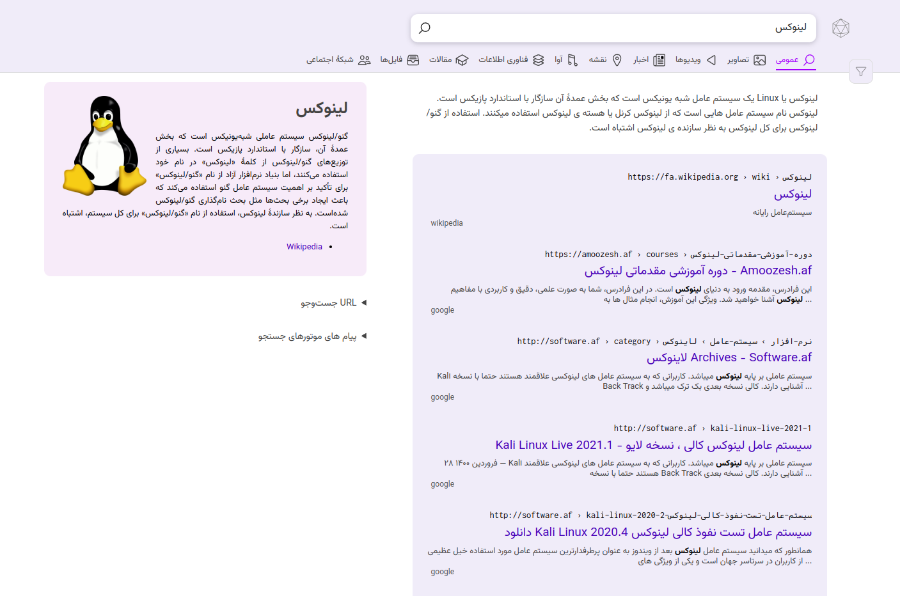This screenshot has height=596, width=900.
Task: Click the ویدیوها play icon
Action: 711,59
